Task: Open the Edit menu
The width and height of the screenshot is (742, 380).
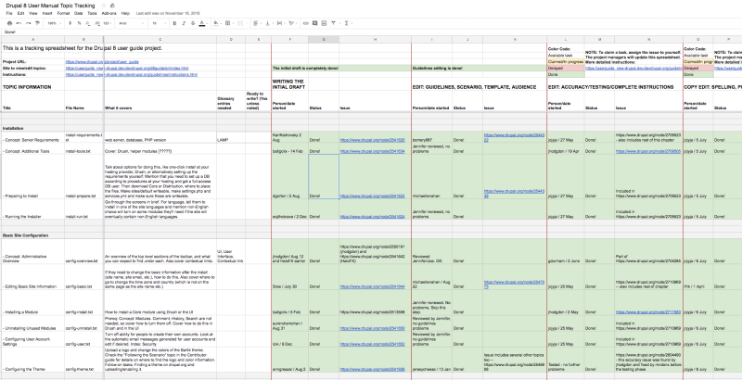Action: click(20, 13)
